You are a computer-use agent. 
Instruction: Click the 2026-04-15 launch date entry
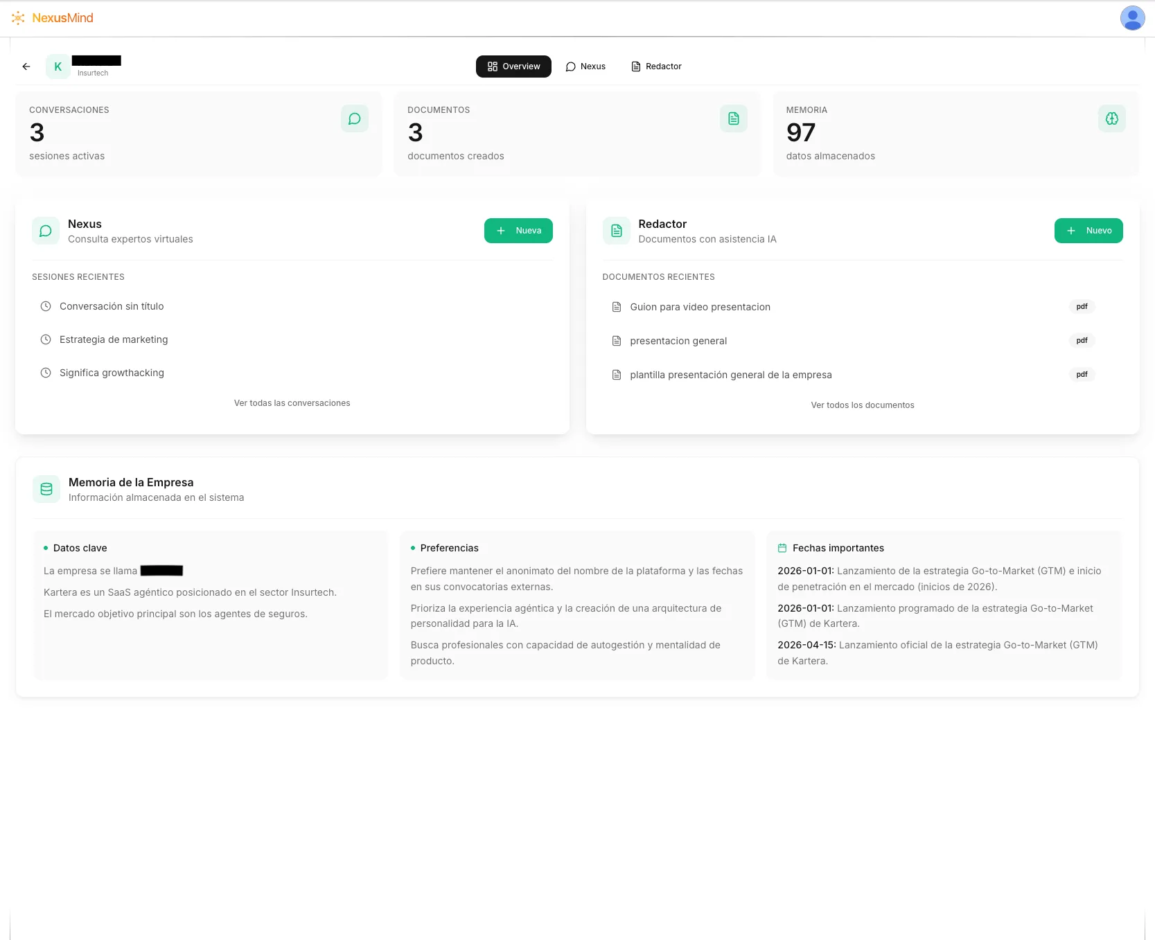(938, 653)
